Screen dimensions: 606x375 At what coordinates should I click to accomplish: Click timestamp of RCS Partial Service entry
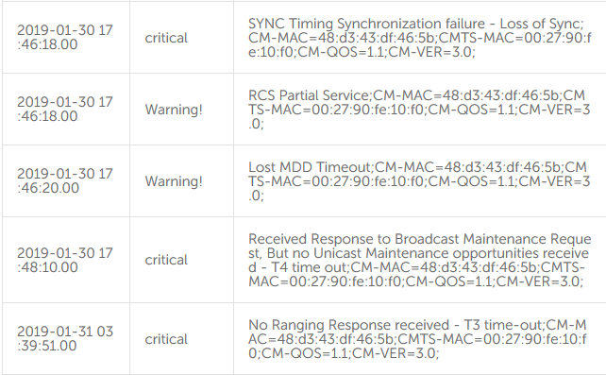[x=65, y=109]
